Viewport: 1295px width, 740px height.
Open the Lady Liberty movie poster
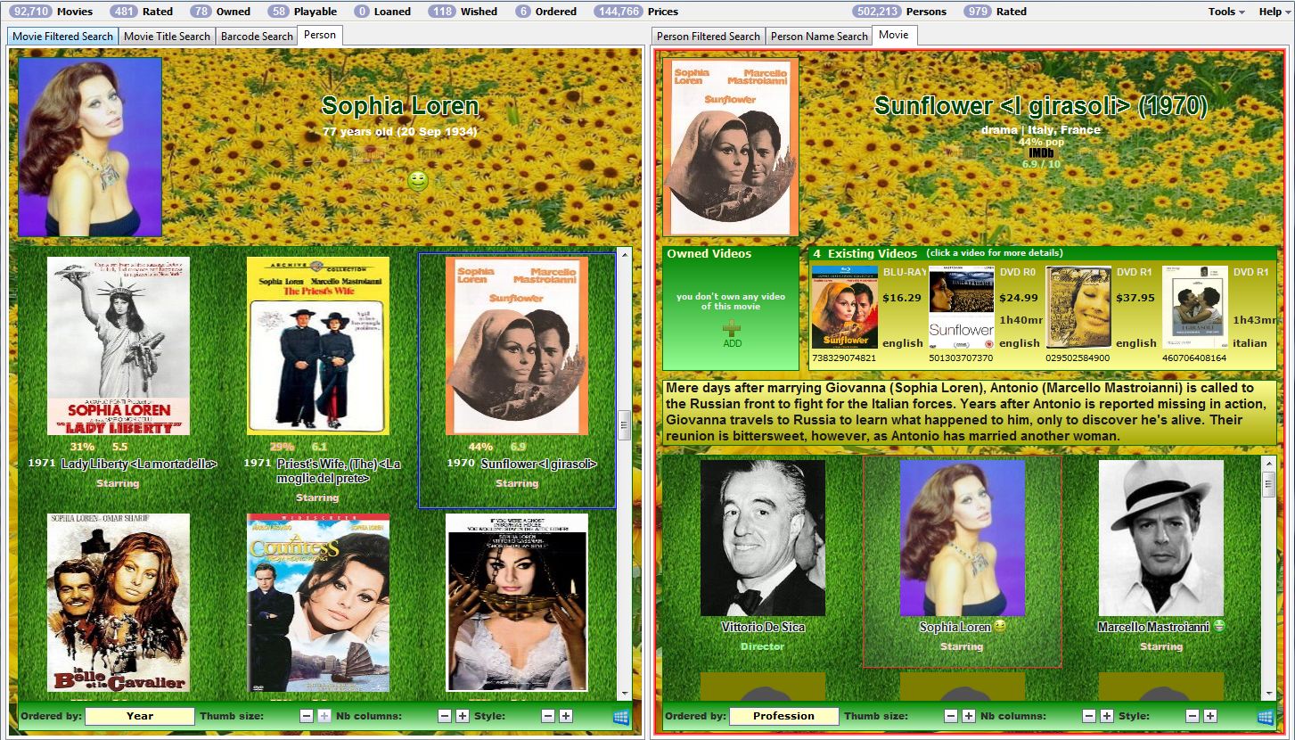(x=119, y=346)
